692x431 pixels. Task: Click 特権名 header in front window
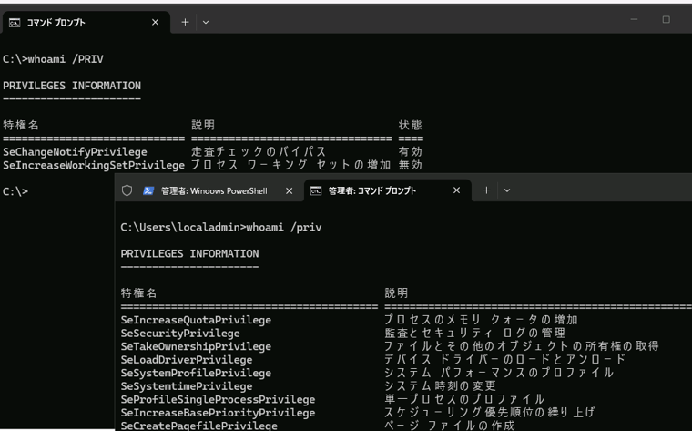(138, 293)
